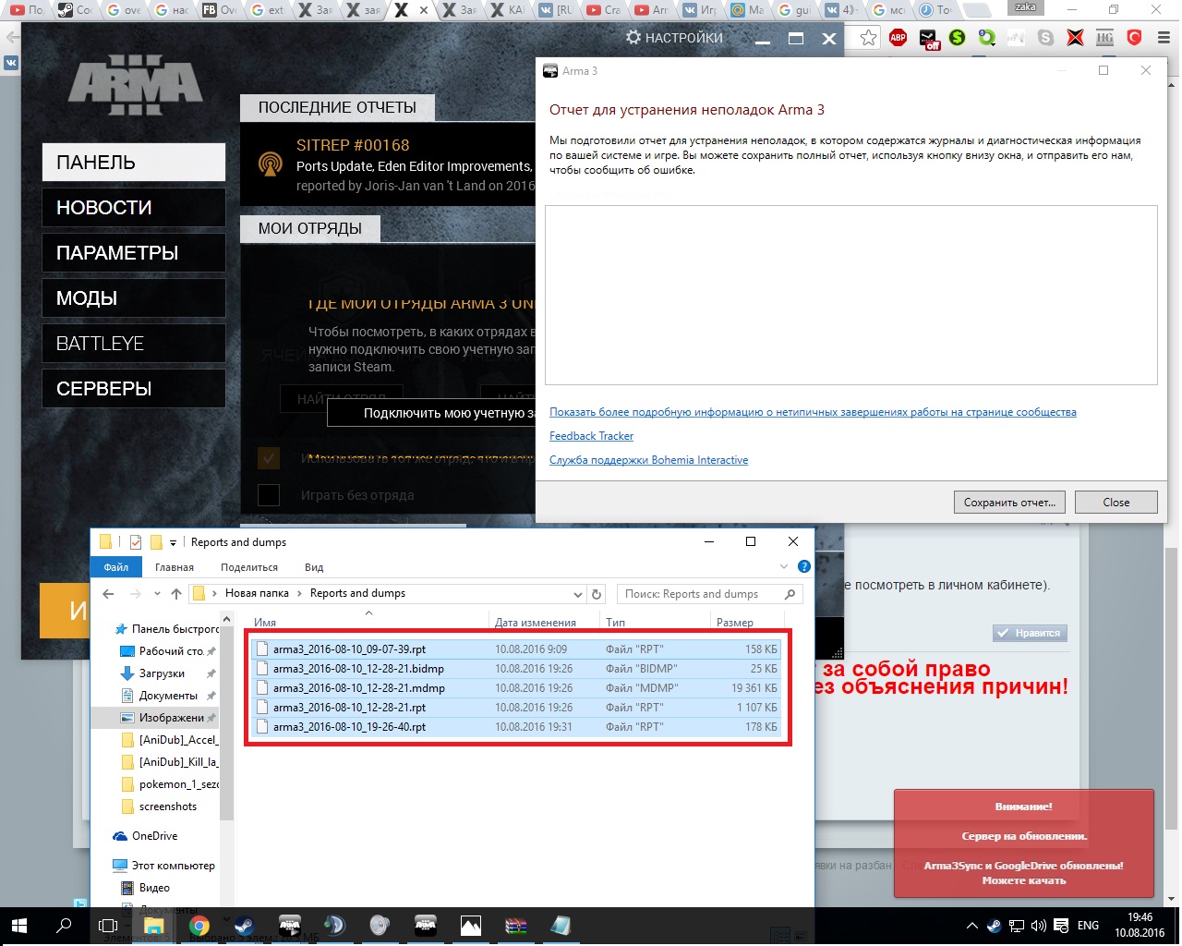Click the Properties quick-access icon in the Explorer title bar

(136, 542)
